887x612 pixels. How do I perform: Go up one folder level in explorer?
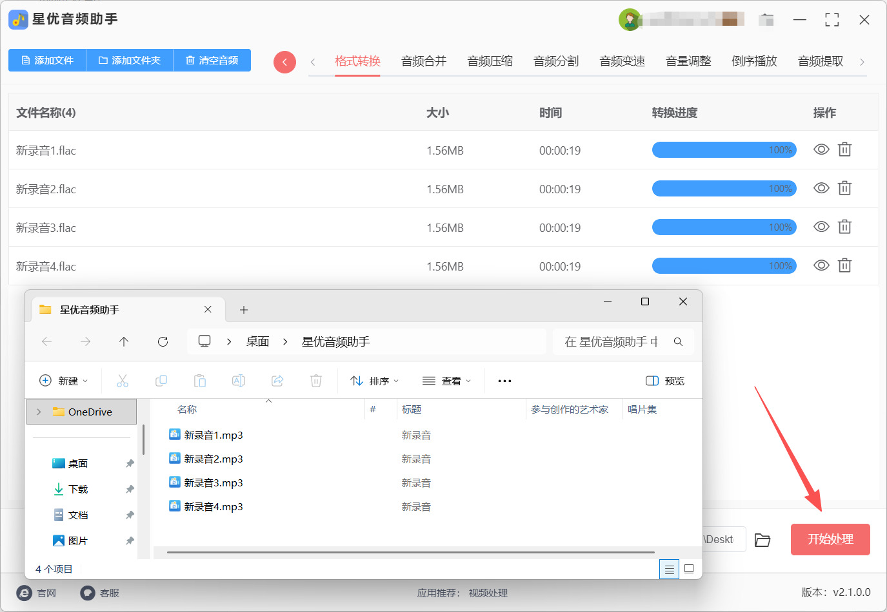pos(124,341)
